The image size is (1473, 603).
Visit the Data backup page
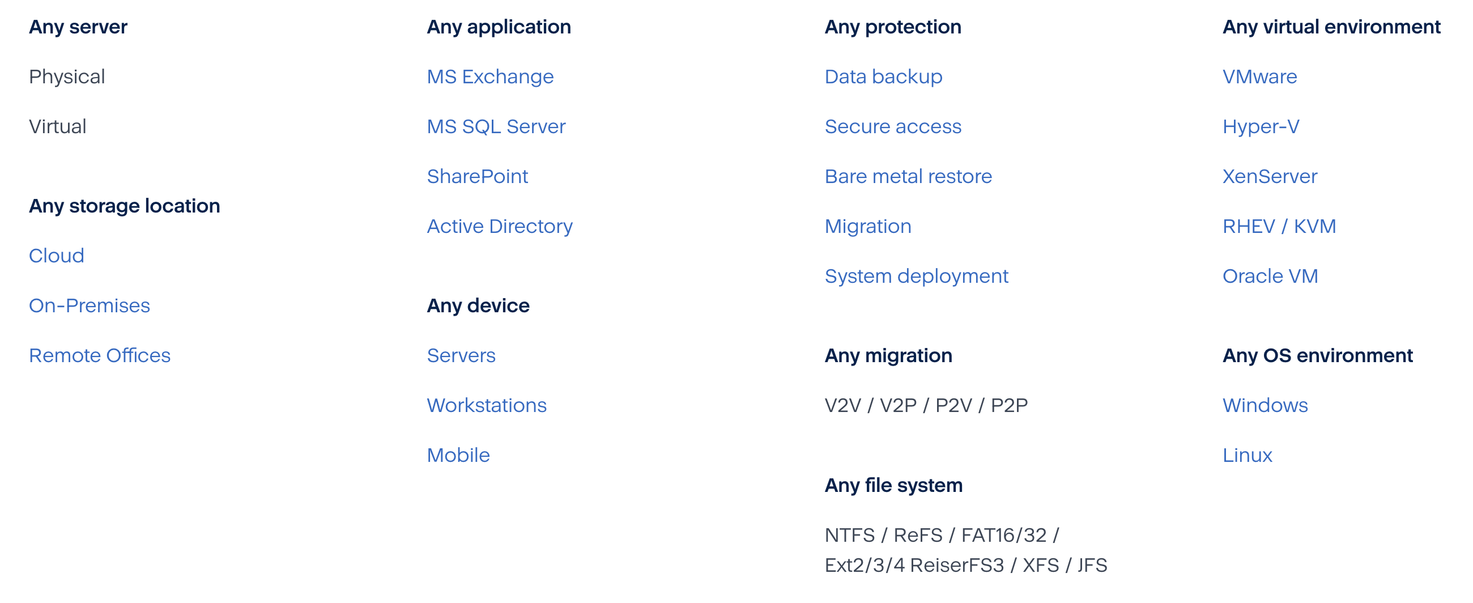(x=883, y=77)
